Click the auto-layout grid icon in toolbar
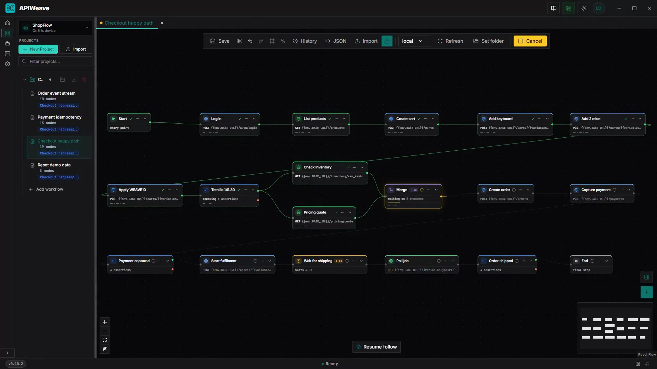The height and width of the screenshot is (369, 657). [x=272, y=41]
